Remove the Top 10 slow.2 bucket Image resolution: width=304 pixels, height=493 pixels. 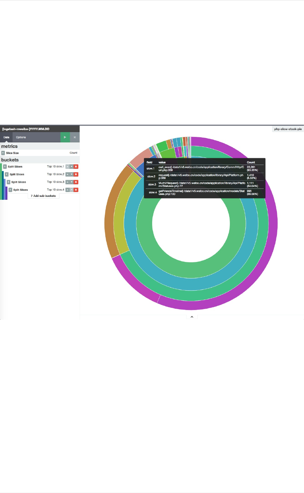point(76,174)
